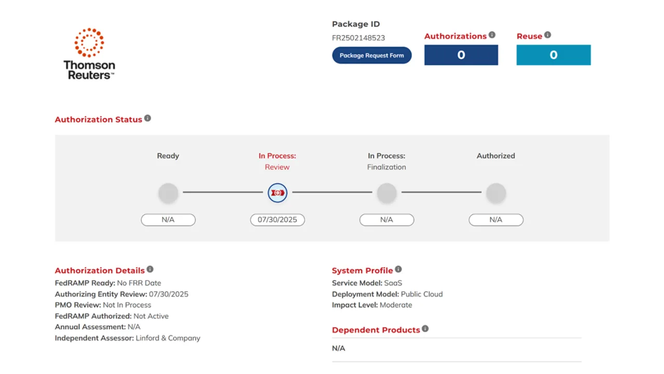Click the Dependent Products info icon

coord(425,329)
